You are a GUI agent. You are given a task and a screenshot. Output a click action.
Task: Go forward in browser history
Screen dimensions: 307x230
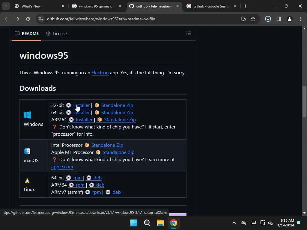pos(17,19)
